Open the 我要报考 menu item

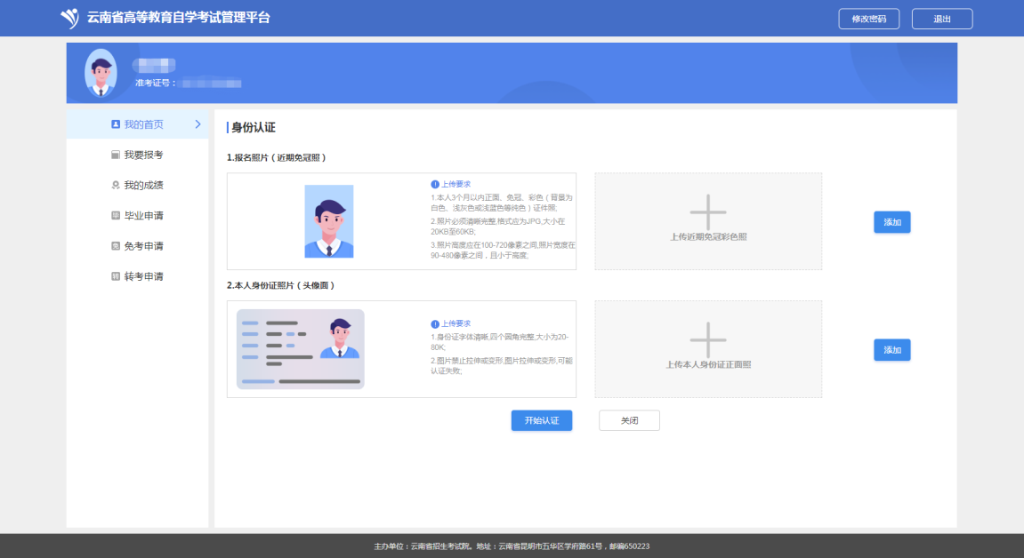coord(143,155)
